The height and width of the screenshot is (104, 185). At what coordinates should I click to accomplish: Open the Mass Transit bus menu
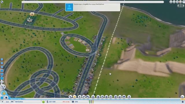120,97
